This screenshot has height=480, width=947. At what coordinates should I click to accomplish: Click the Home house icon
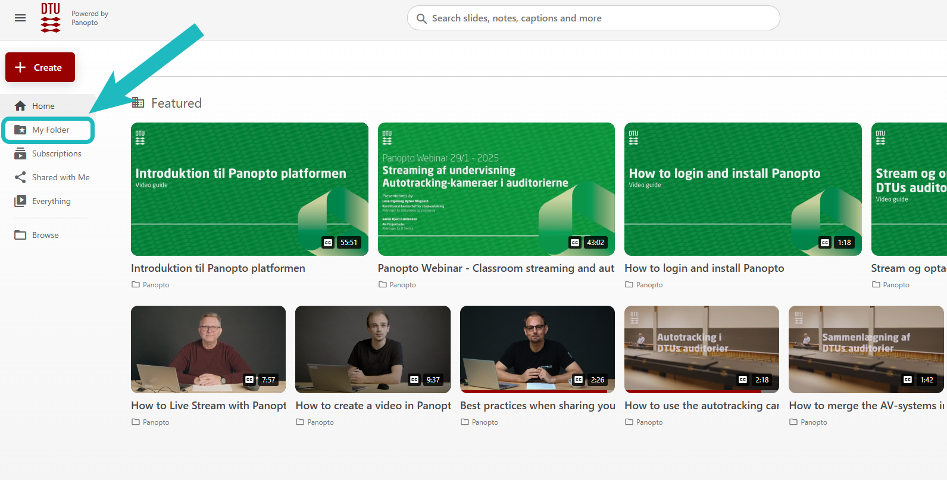[20, 106]
